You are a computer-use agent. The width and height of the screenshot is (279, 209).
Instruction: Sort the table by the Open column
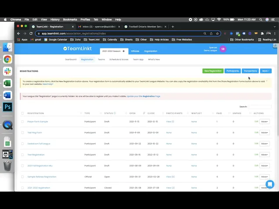(133, 113)
